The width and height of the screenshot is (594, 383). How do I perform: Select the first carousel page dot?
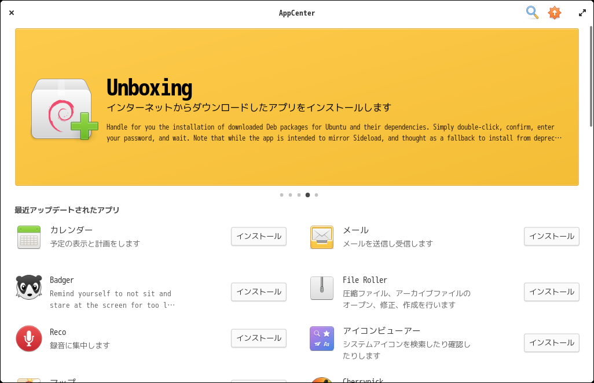point(281,195)
